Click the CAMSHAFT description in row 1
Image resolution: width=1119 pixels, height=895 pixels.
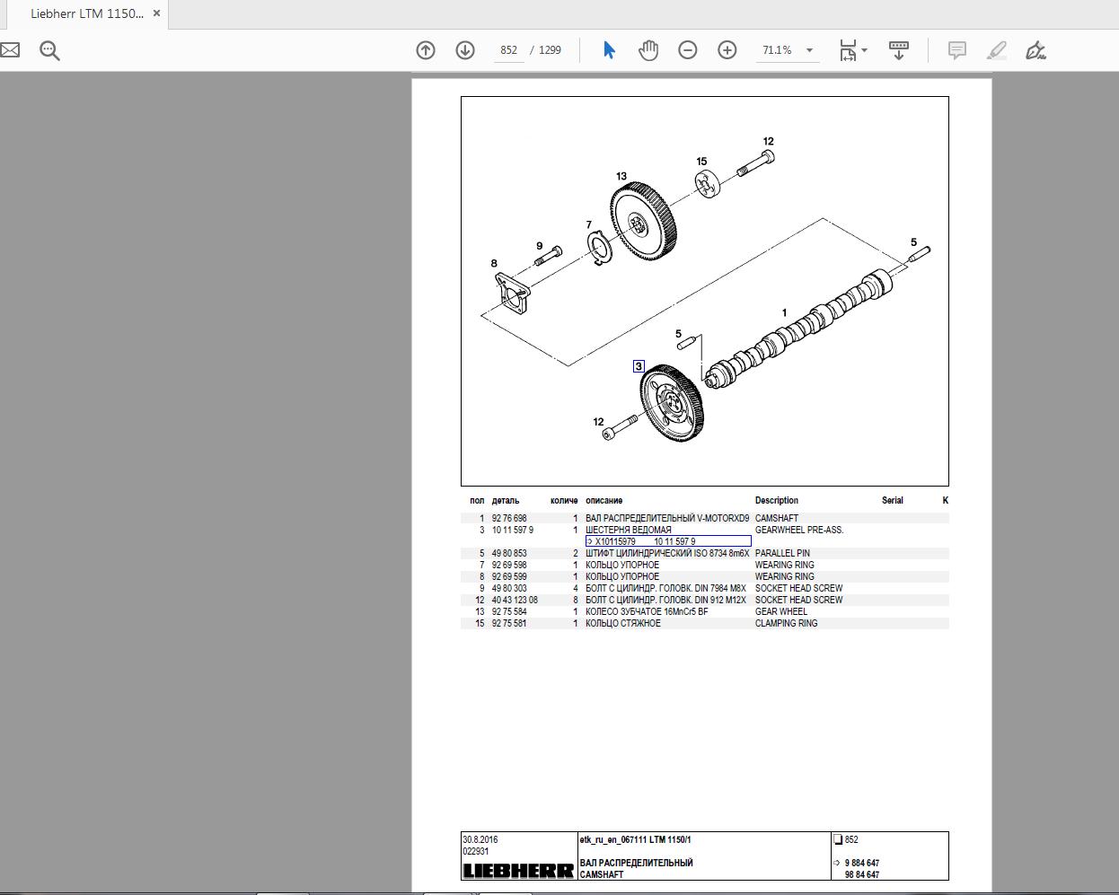[x=777, y=518]
